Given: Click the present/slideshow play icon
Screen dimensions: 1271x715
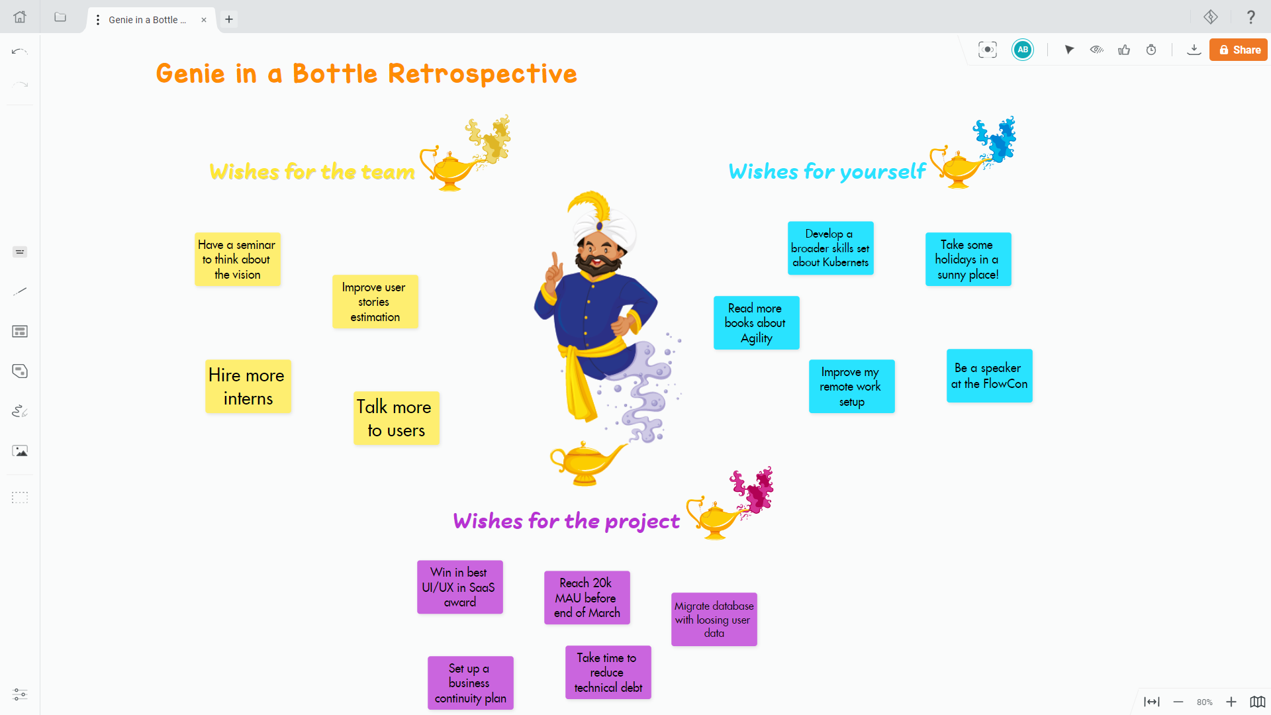Looking at the screenshot, I should (x=1068, y=50).
